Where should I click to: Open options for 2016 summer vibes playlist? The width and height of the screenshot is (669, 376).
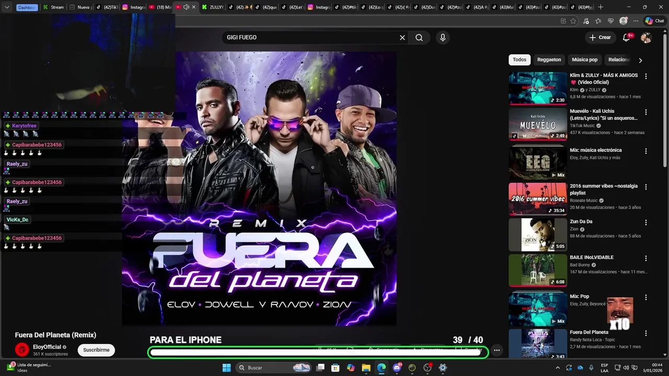tap(646, 187)
